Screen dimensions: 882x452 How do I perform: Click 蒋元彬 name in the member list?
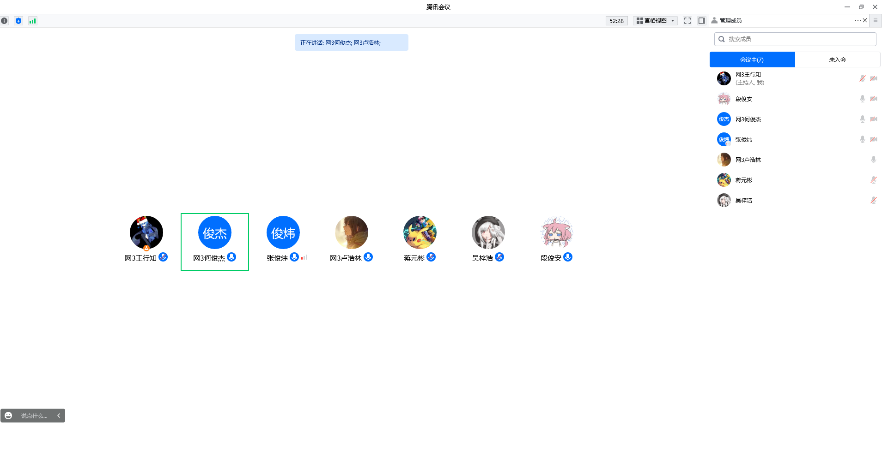(x=744, y=180)
